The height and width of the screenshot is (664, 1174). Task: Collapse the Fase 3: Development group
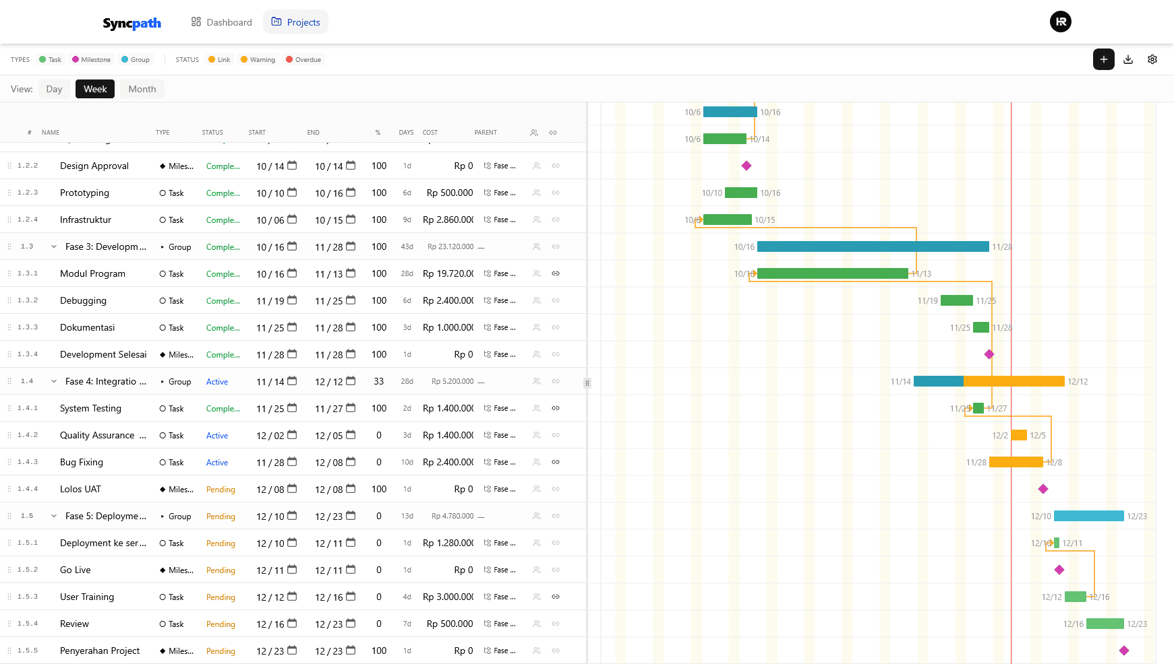[x=54, y=246]
